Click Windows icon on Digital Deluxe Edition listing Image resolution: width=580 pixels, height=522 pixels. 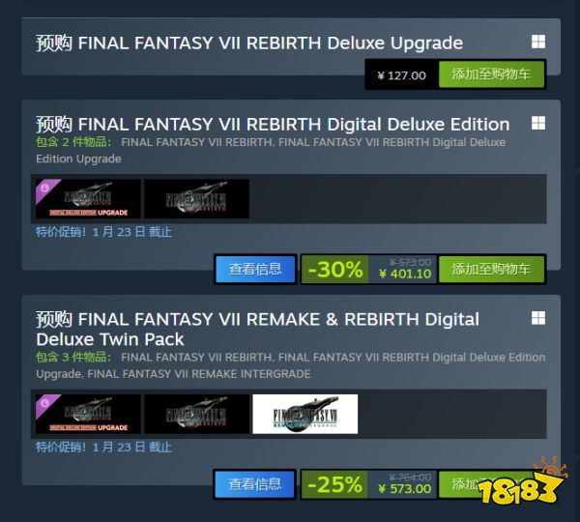point(538,123)
